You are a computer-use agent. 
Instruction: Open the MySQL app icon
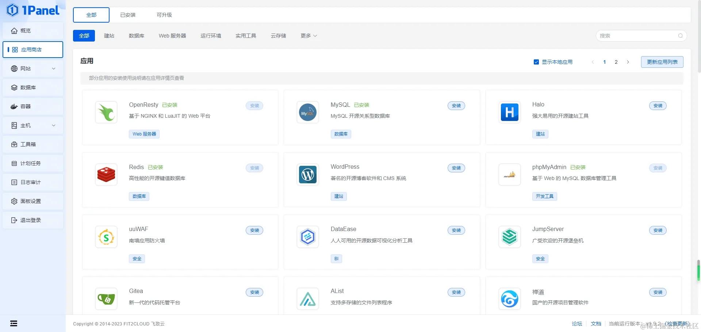point(308,112)
